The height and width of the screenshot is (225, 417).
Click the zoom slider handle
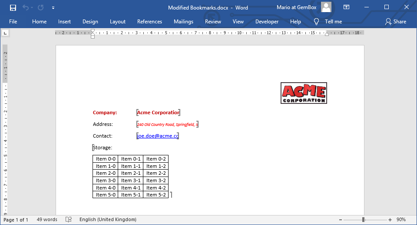[x=363, y=220]
